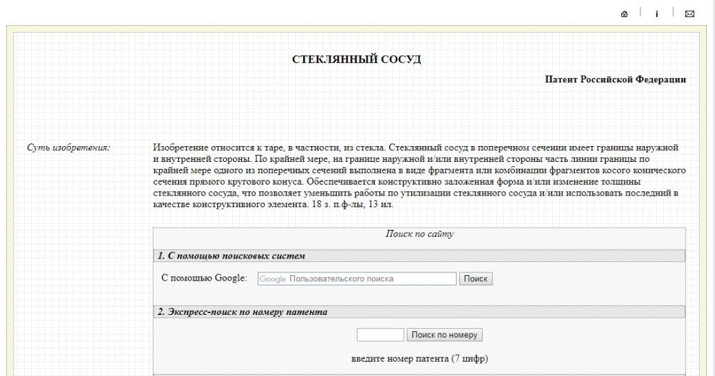This screenshot has height=376, width=715.
Task: Select heading СТЕКЛЯННЫЙ СОСУД
Action: [x=357, y=59]
